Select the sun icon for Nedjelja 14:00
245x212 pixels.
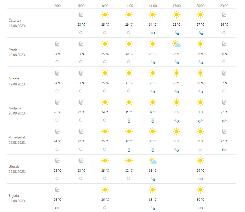coord(153,102)
